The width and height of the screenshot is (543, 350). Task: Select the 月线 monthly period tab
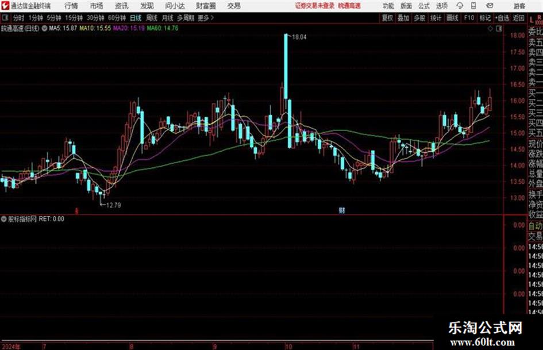168,18
